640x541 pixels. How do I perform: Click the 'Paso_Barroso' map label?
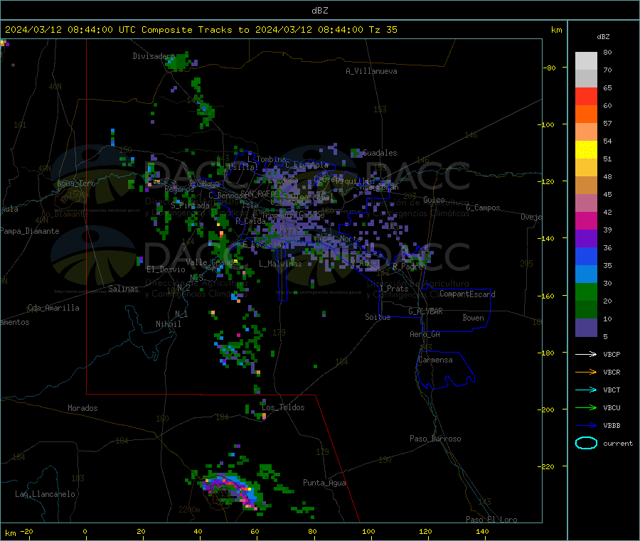[435, 439]
